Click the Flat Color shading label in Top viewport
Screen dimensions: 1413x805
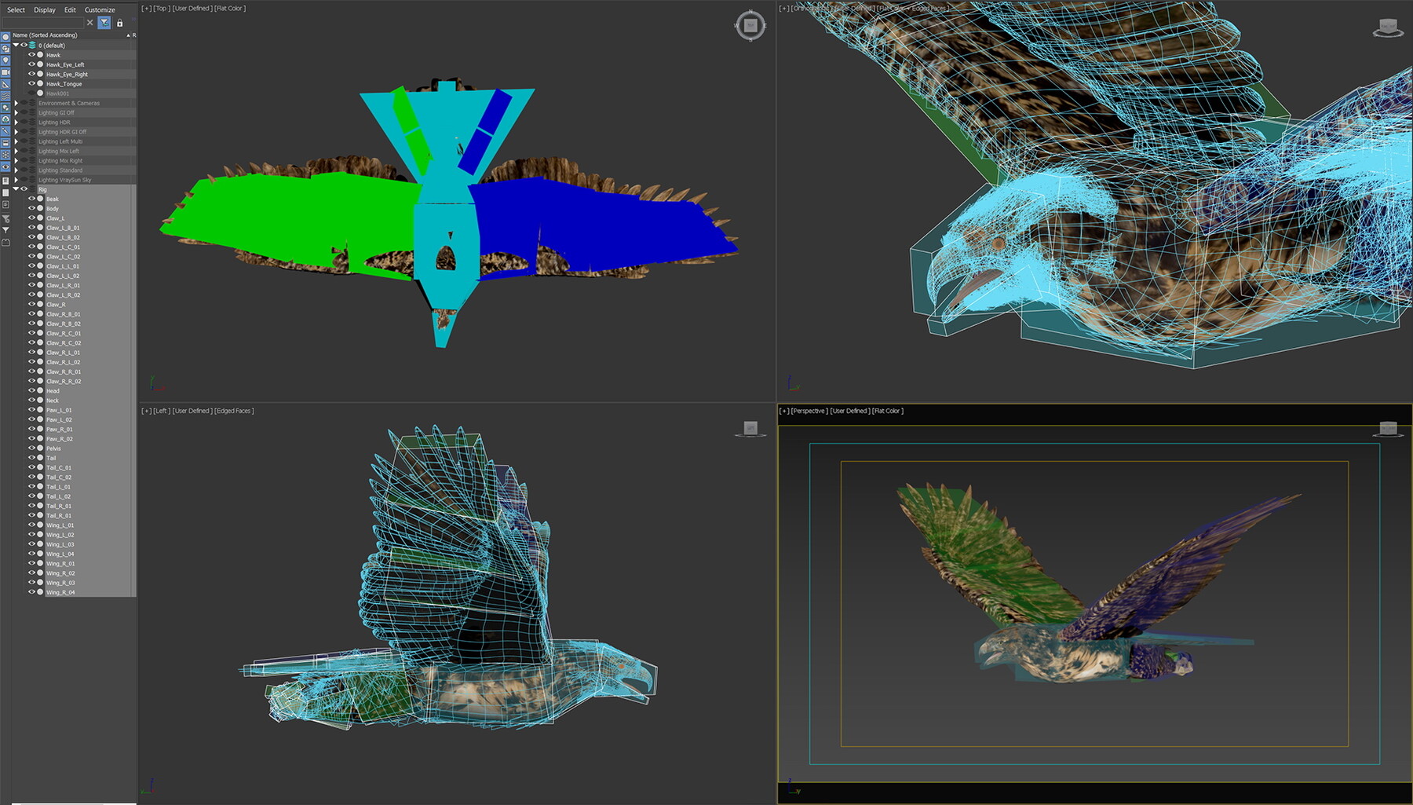pyautogui.click(x=231, y=7)
